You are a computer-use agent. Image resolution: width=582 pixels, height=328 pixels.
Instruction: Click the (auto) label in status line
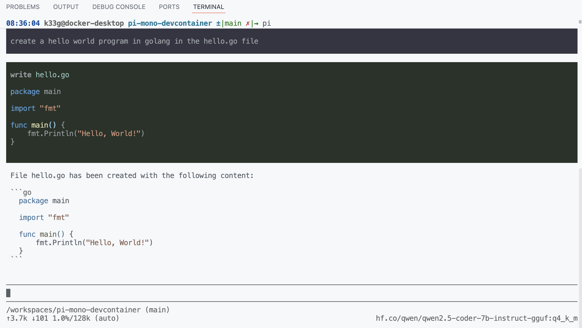107,318
